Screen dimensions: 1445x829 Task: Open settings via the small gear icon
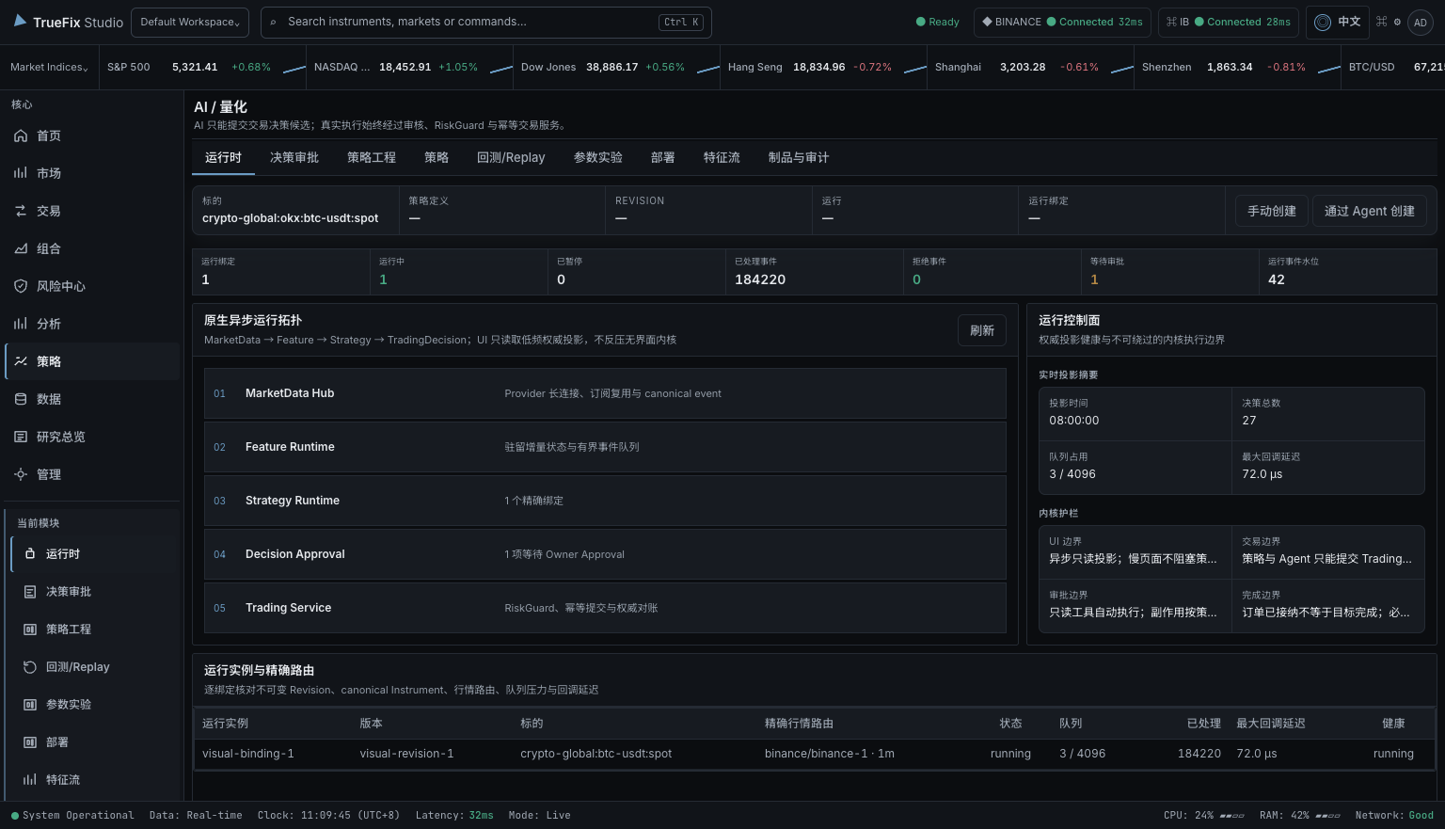pos(1397,22)
